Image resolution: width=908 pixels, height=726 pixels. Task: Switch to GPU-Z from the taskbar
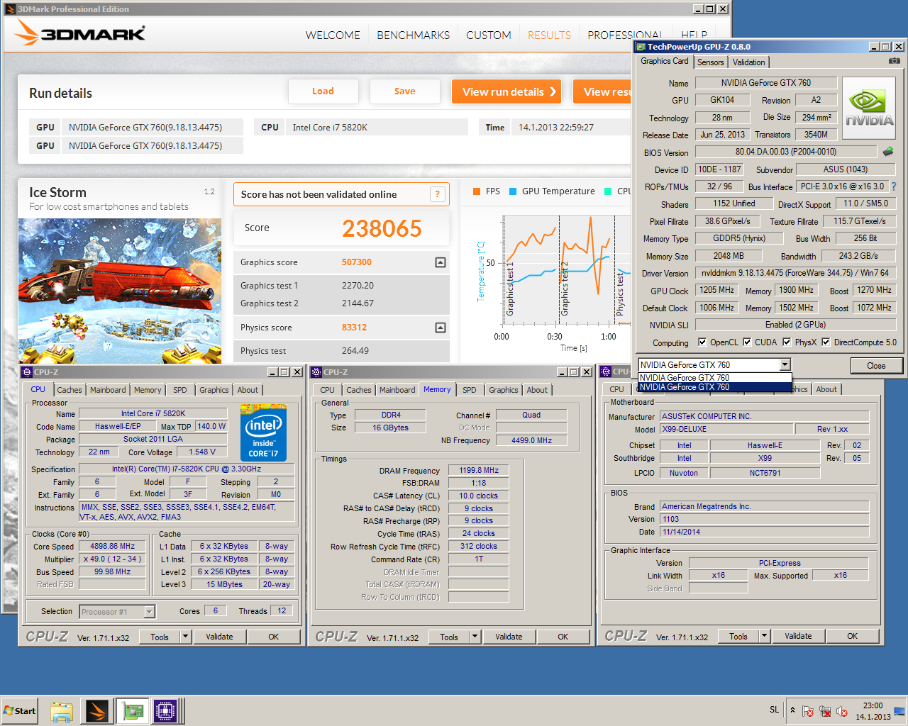pos(131,711)
